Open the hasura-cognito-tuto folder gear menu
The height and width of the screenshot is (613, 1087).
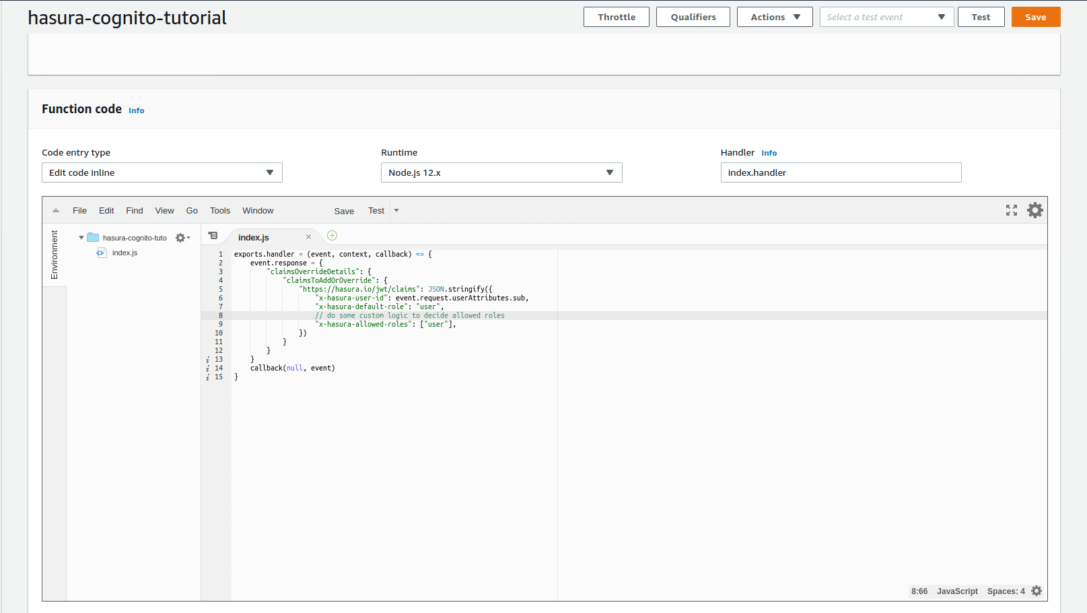click(182, 238)
